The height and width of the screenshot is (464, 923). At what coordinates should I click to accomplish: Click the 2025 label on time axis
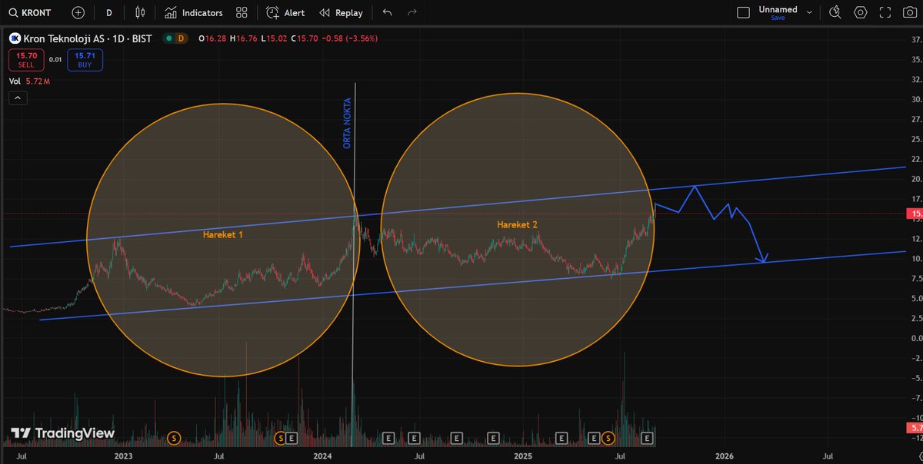click(x=524, y=456)
